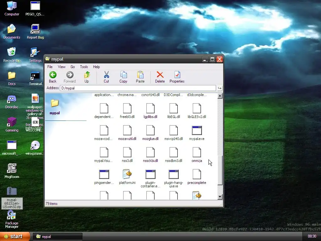Click the address bar go arrow
The width and height of the screenshot is (321, 241).
pos(220,88)
